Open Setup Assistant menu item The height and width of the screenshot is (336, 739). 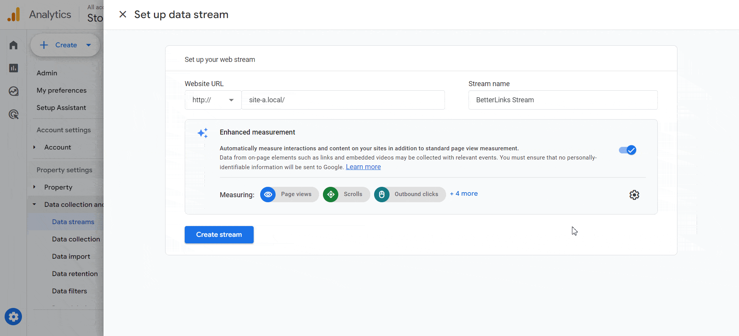pyautogui.click(x=61, y=108)
